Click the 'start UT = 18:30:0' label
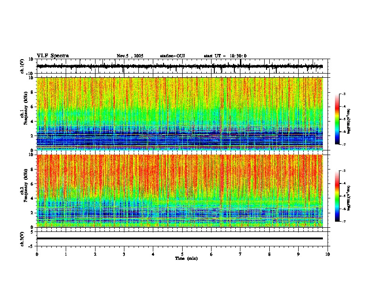This screenshot has width=369, height=285. click(225, 56)
